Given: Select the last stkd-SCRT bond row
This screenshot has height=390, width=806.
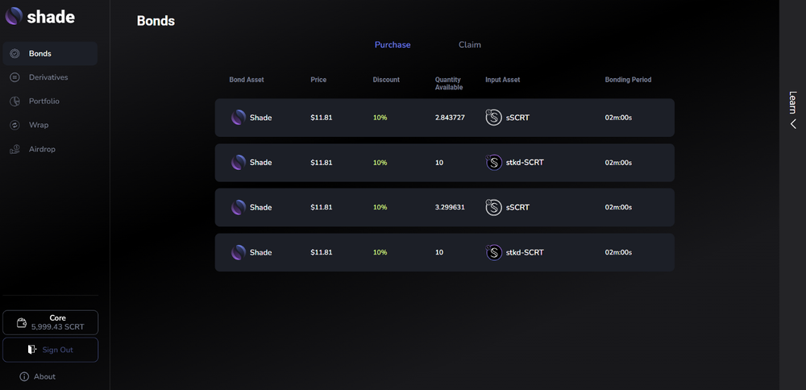Looking at the screenshot, I should click(x=445, y=252).
